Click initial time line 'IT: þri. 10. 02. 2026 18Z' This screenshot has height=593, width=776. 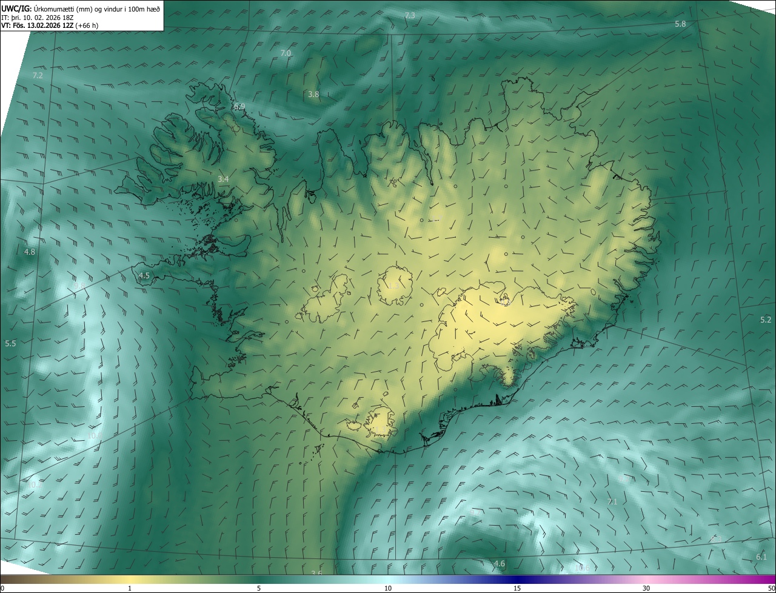pyautogui.click(x=36, y=17)
